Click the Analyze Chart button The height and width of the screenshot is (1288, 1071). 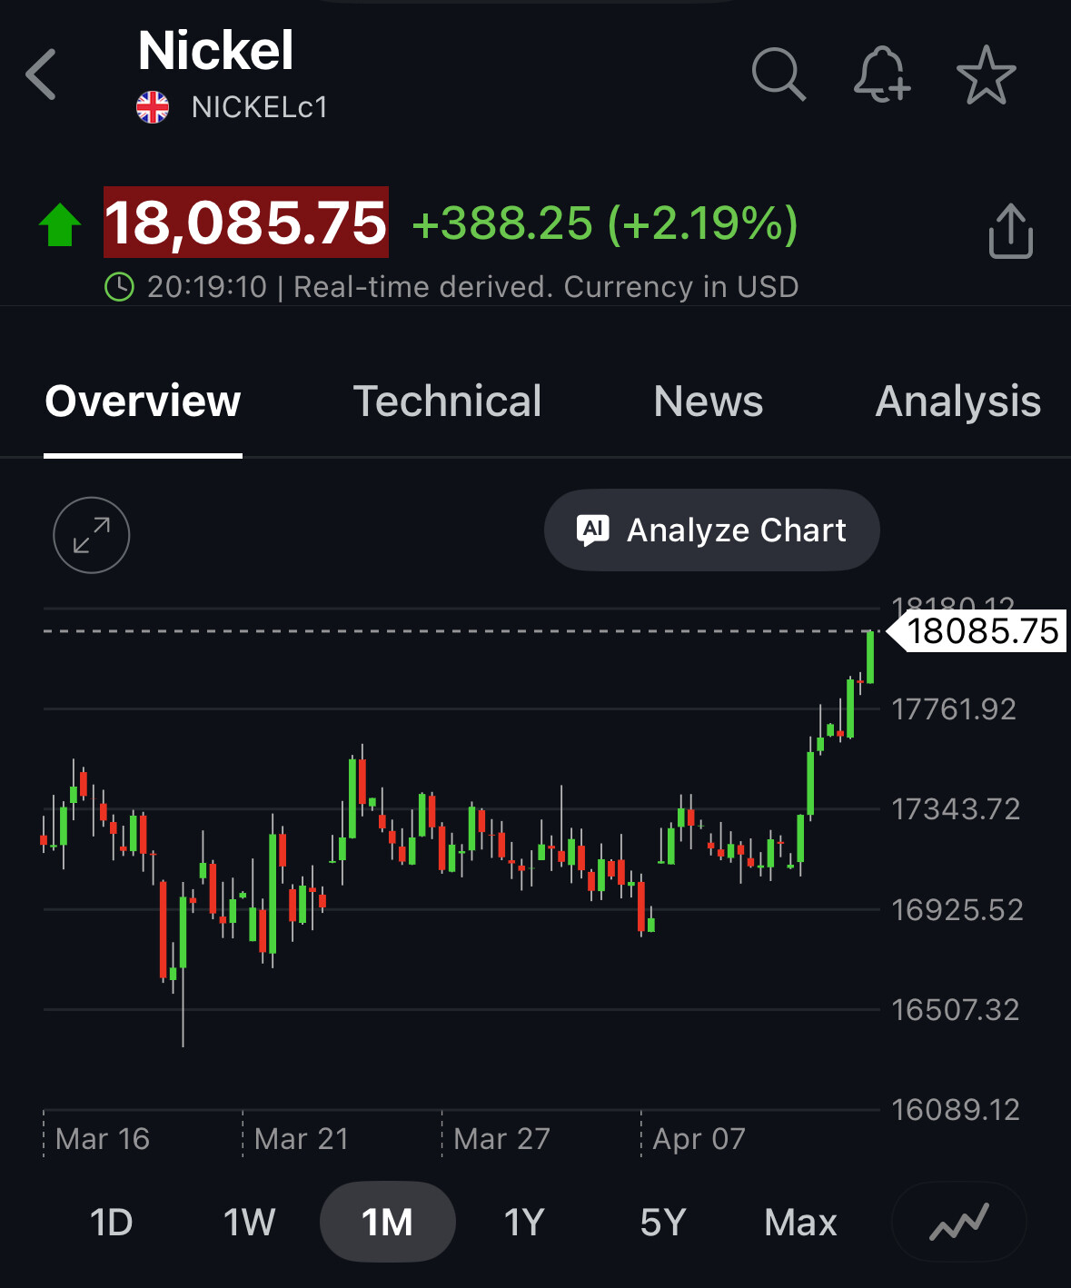[x=711, y=530]
